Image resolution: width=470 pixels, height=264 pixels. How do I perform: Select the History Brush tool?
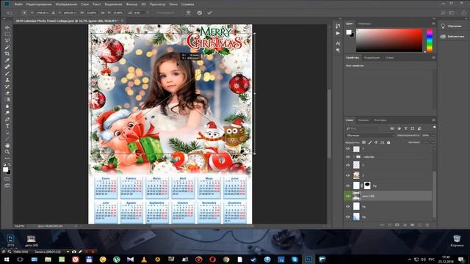(x=7, y=87)
